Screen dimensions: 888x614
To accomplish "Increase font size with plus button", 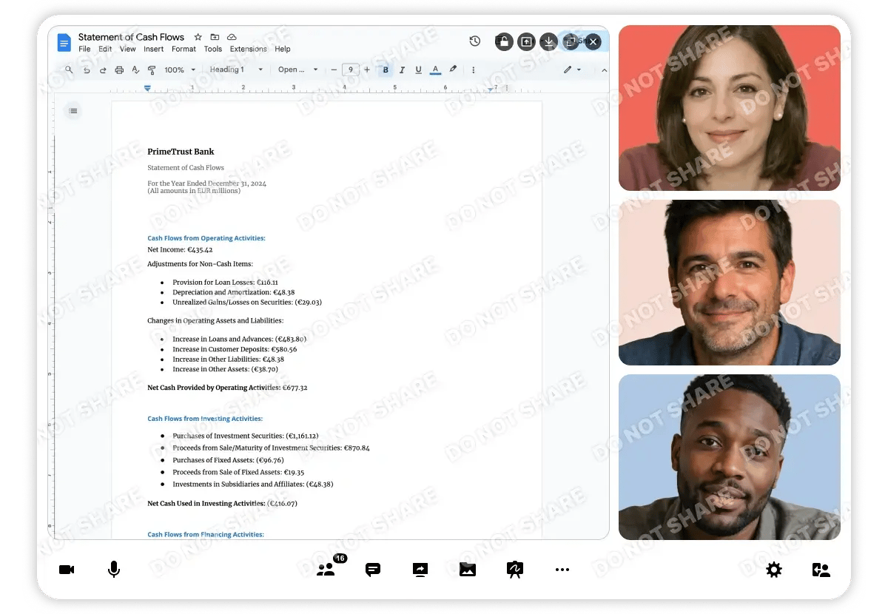I will coord(367,70).
